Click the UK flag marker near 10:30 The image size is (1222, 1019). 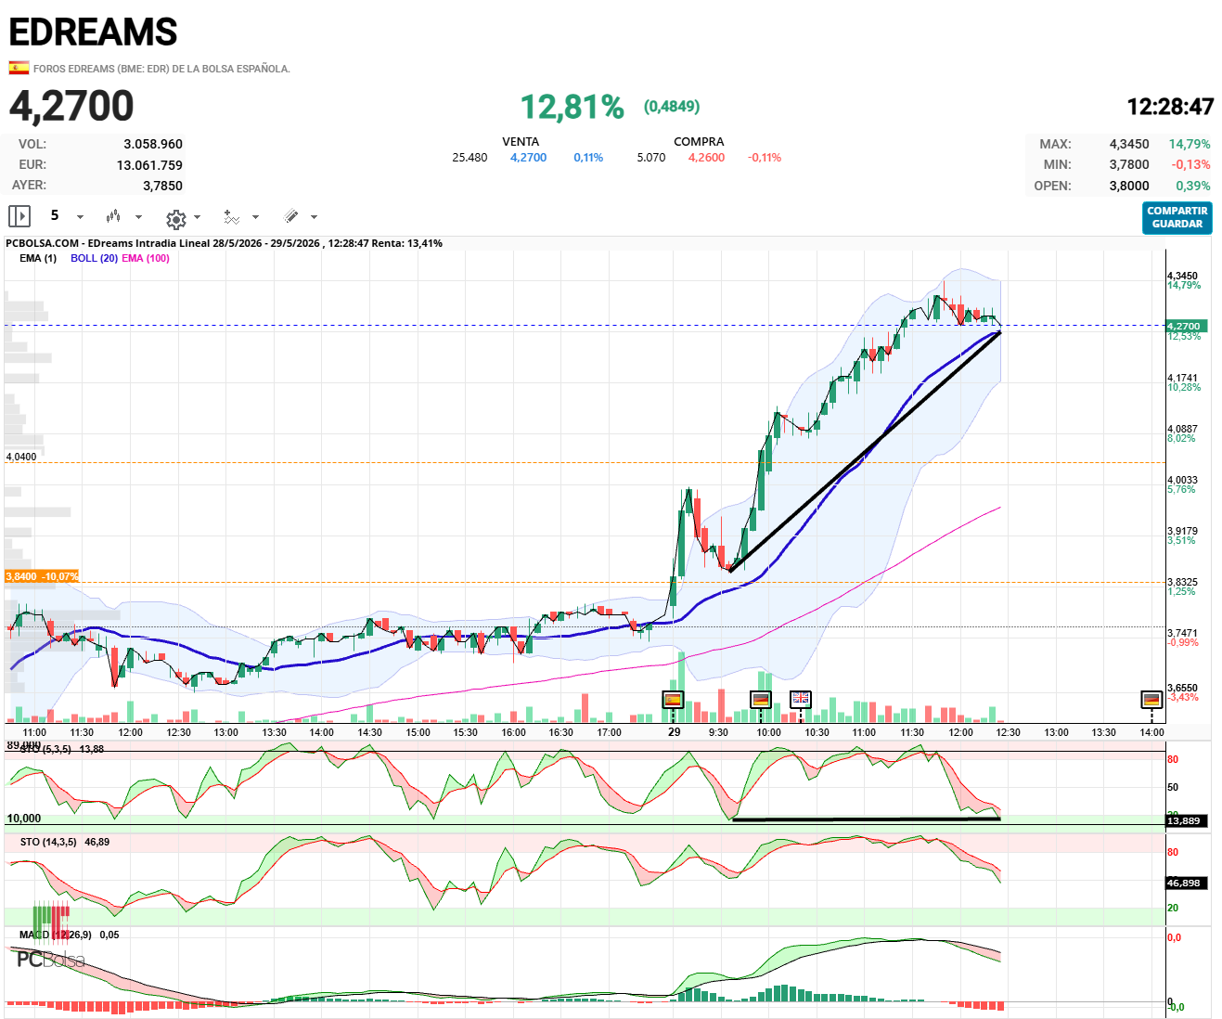pyautogui.click(x=801, y=700)
